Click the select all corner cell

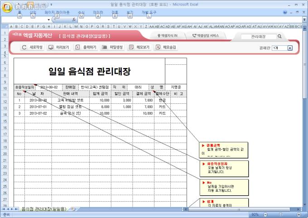[x=5, y=26]
